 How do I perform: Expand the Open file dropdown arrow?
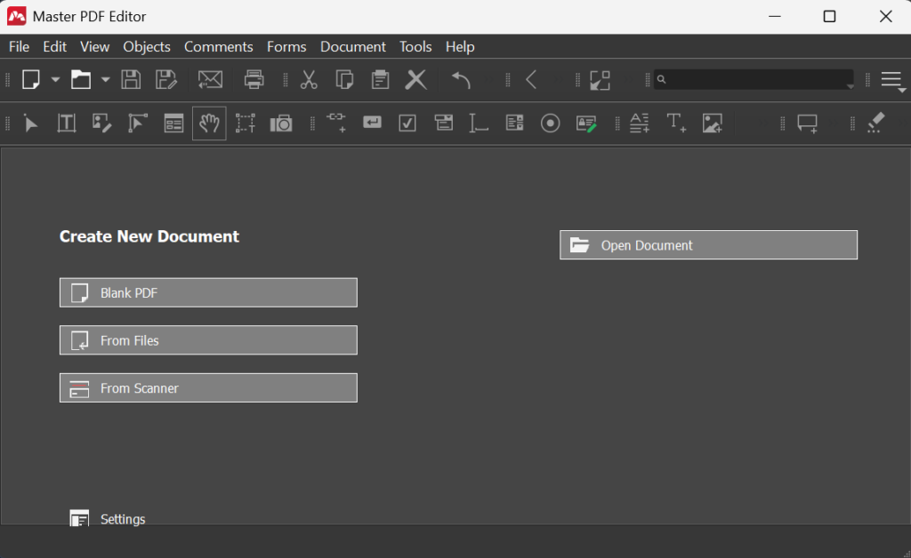[105, 79]
